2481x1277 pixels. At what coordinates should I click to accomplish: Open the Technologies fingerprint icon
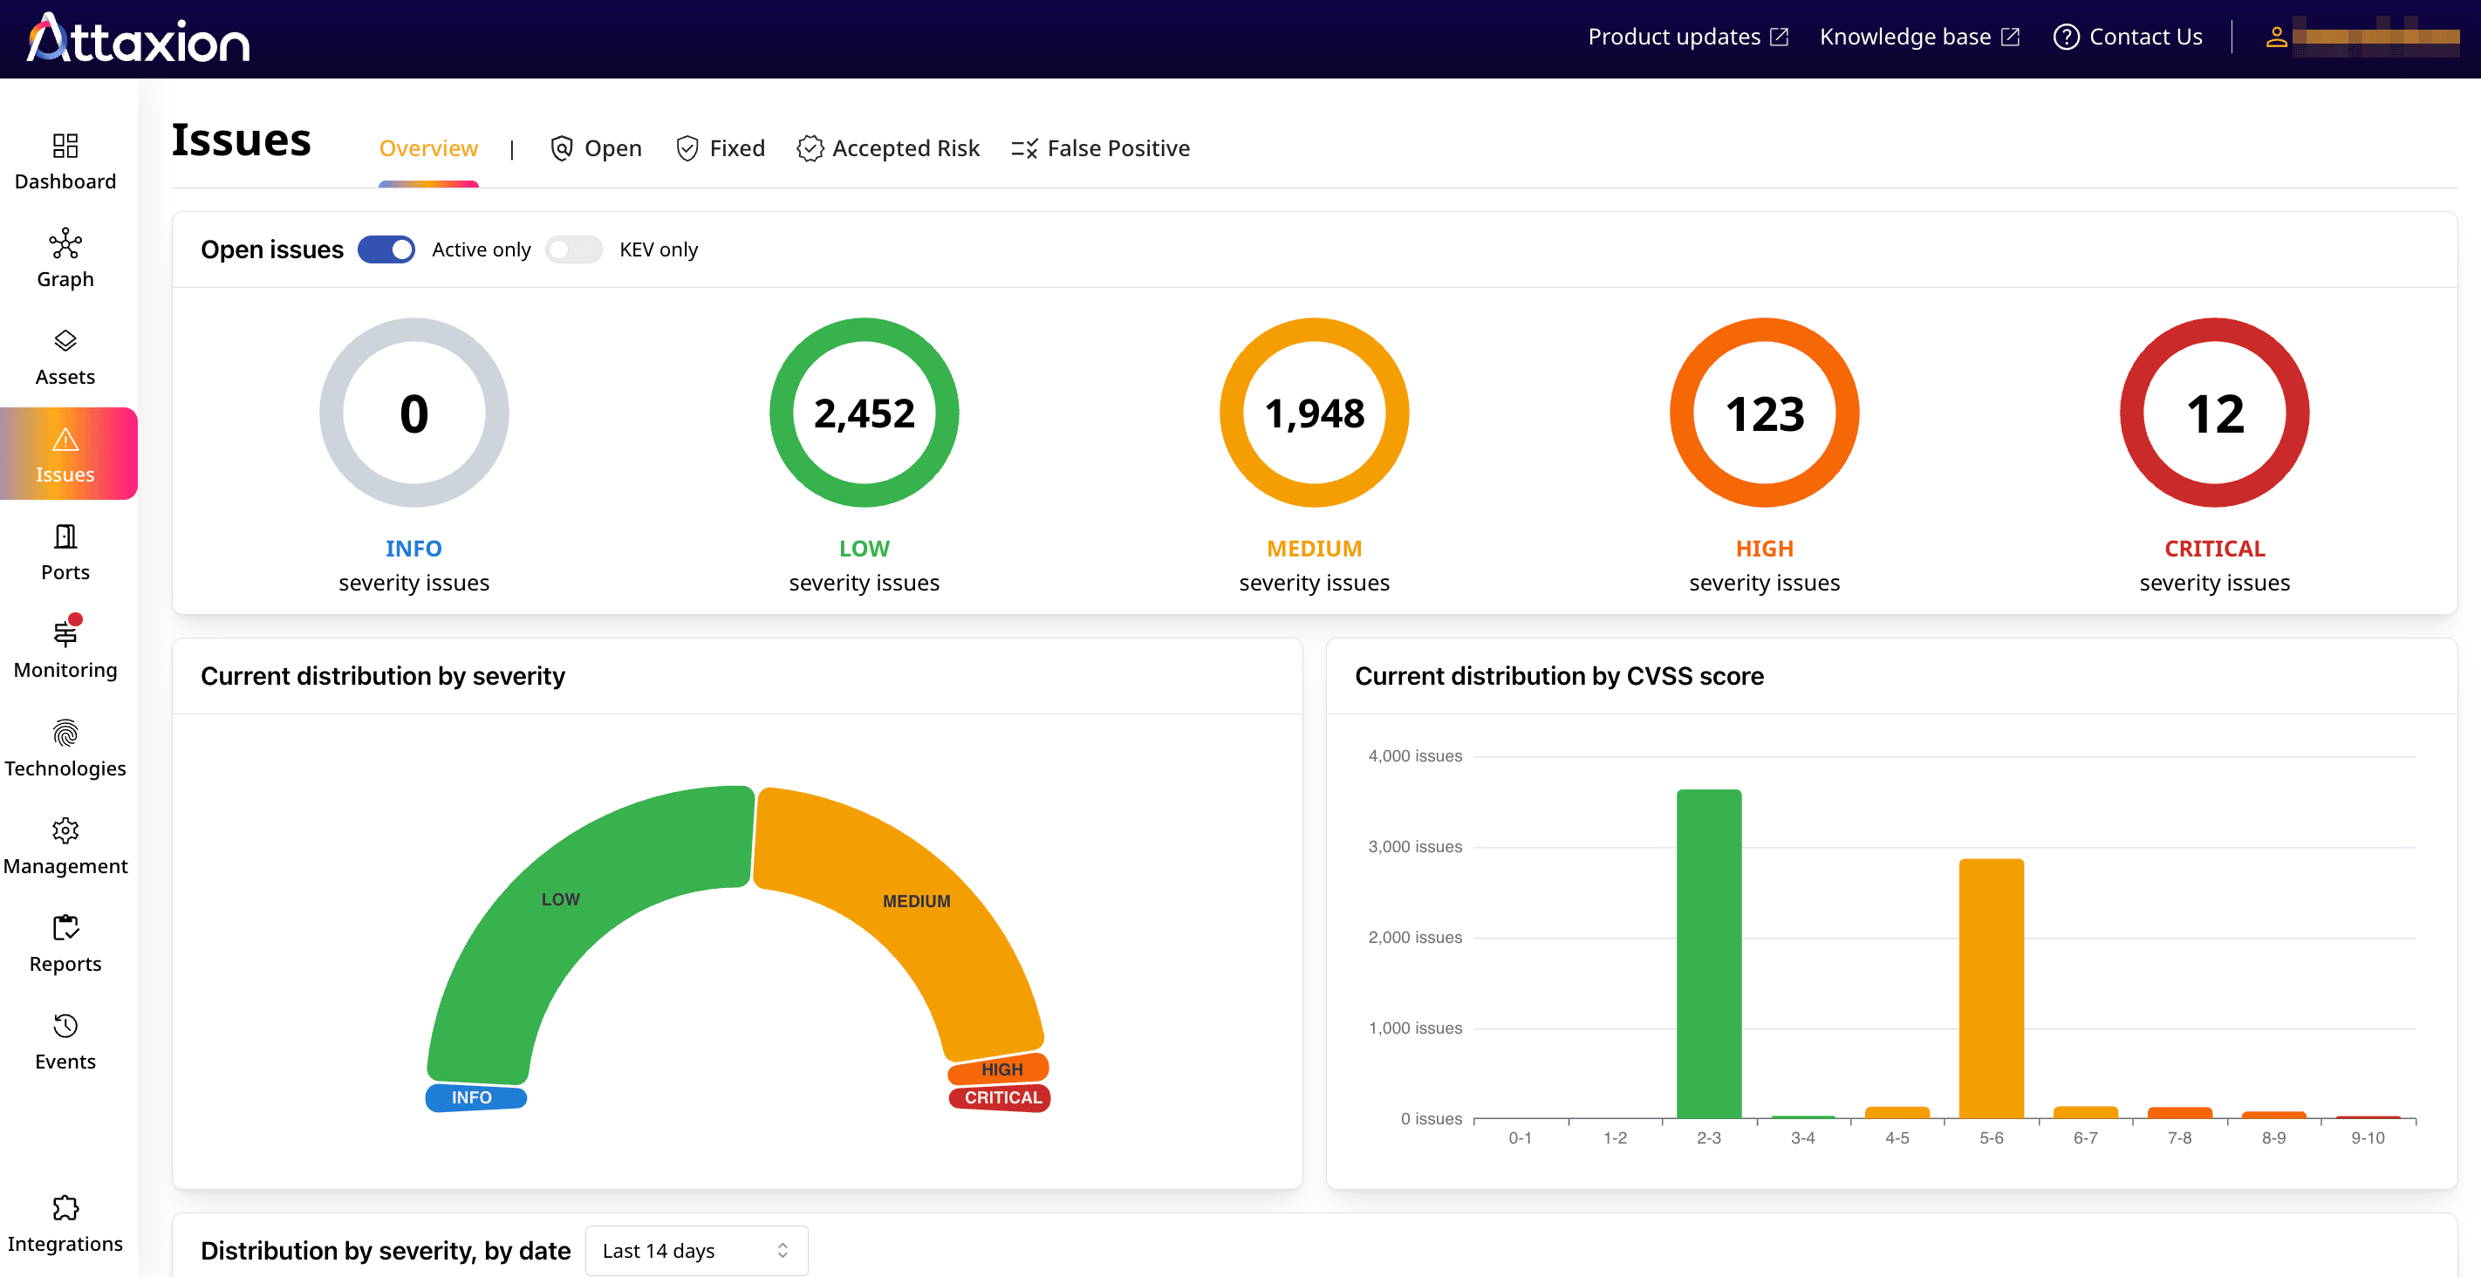[x=65, y=733]
